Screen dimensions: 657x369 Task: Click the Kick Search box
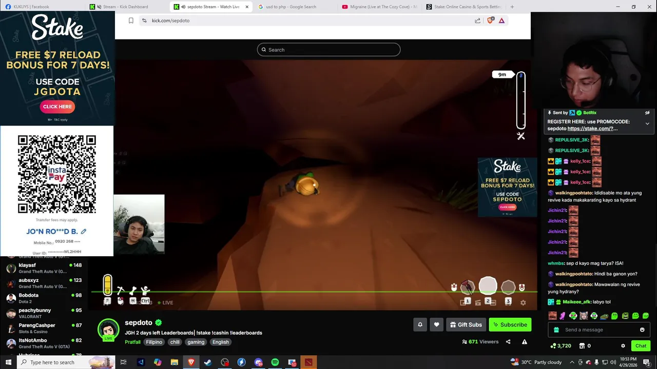[328, 50]
